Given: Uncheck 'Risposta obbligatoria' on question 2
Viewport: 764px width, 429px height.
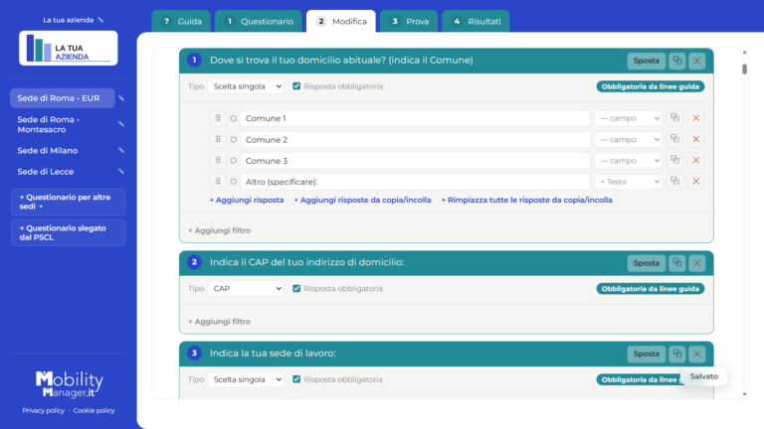Looking at the screenshot, I should click(x=296, y=288).
